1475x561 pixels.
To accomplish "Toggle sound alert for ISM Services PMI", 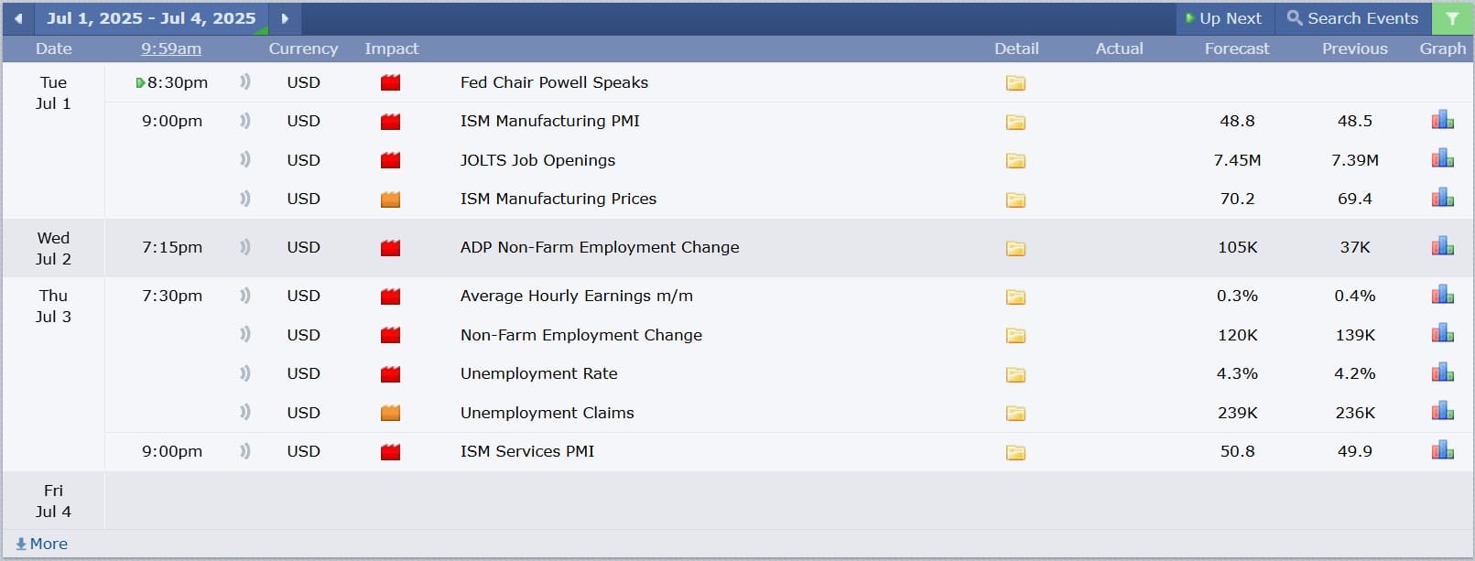I will pos(244,451).
